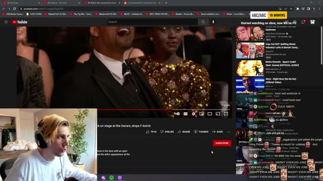
Task: Open the YouTube notifications bell
Action: pyautogui.click(x=303, y=22)
